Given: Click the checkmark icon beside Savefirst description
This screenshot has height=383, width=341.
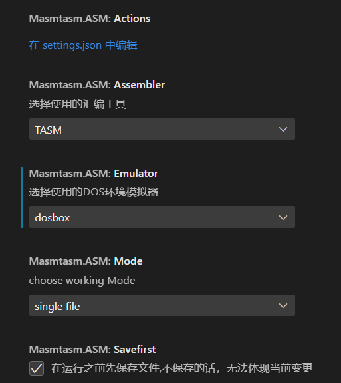Looking at the screenshot, I should click(x=37, y=368).
